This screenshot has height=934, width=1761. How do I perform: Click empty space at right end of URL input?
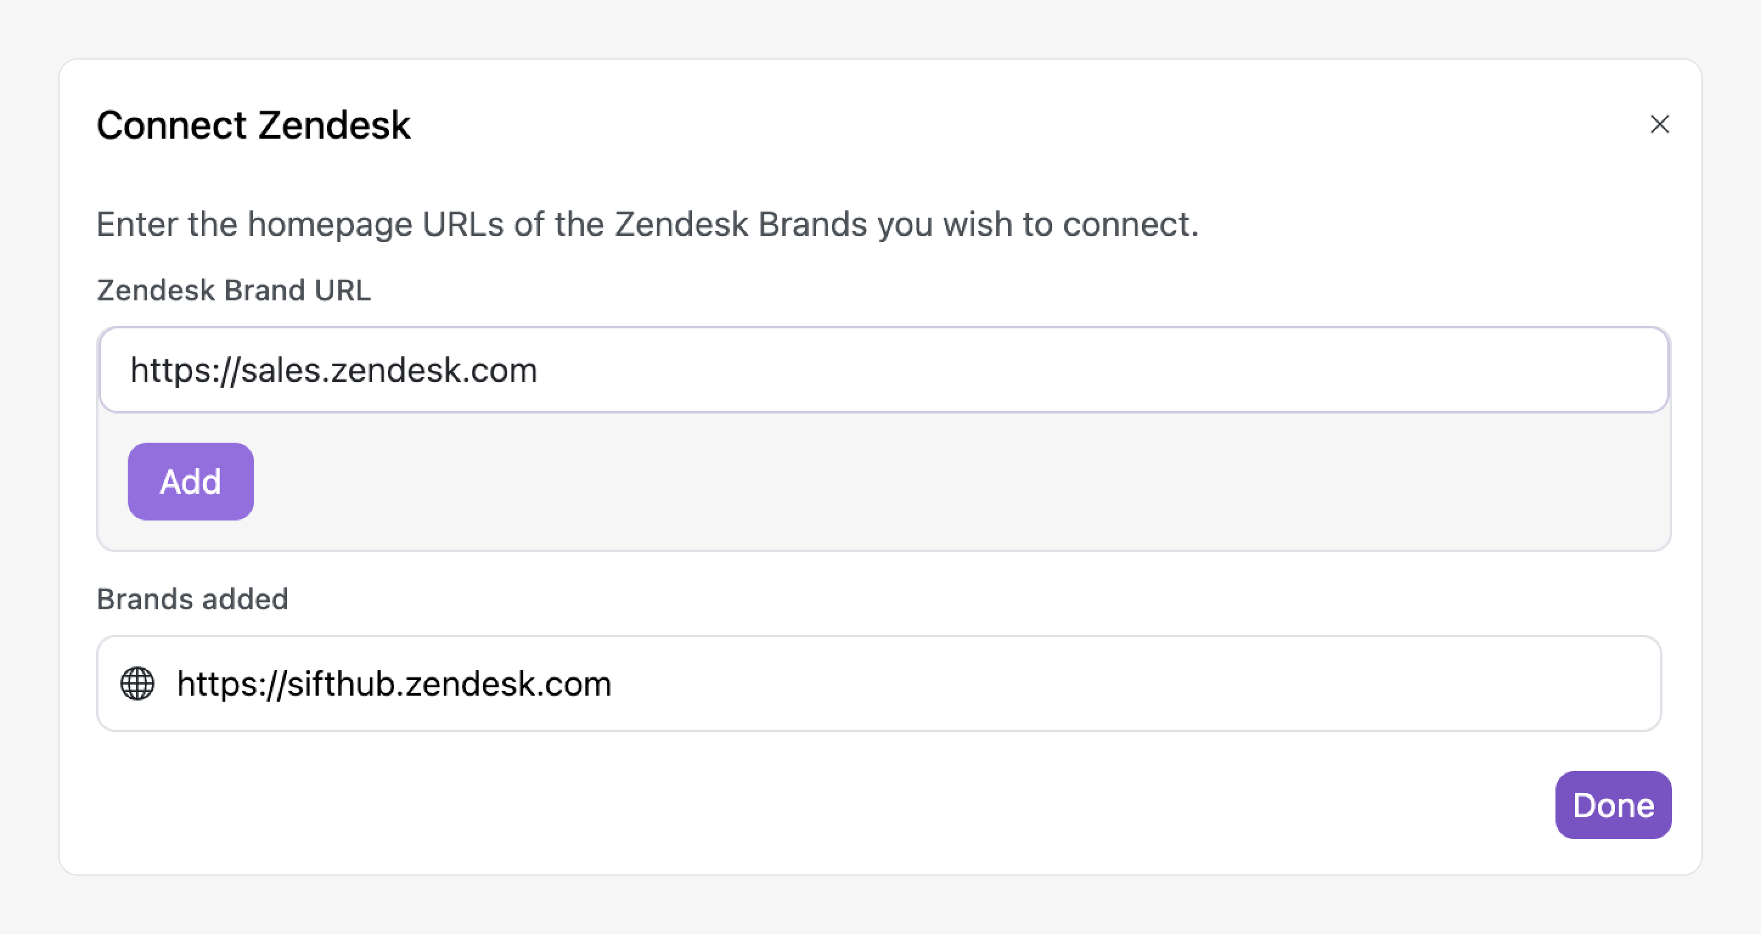(1504, 370)
